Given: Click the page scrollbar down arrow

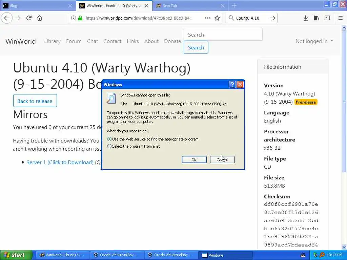Looking at the screenshot, I should click(344, 247).
